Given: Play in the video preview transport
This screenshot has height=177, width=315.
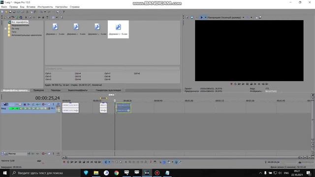Looking at the screenshot, I should 243,84.
